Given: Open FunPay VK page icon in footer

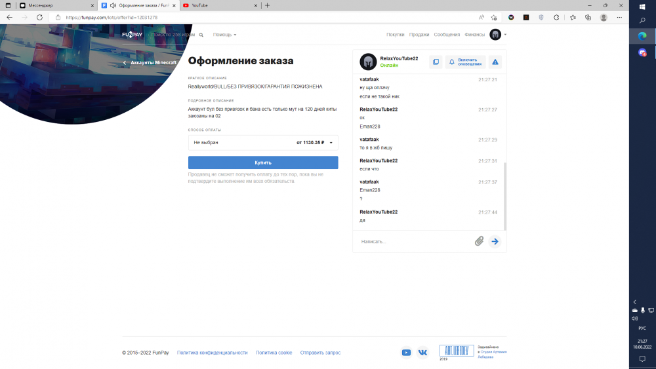Looking at the screenshot, I should [422, 353].
